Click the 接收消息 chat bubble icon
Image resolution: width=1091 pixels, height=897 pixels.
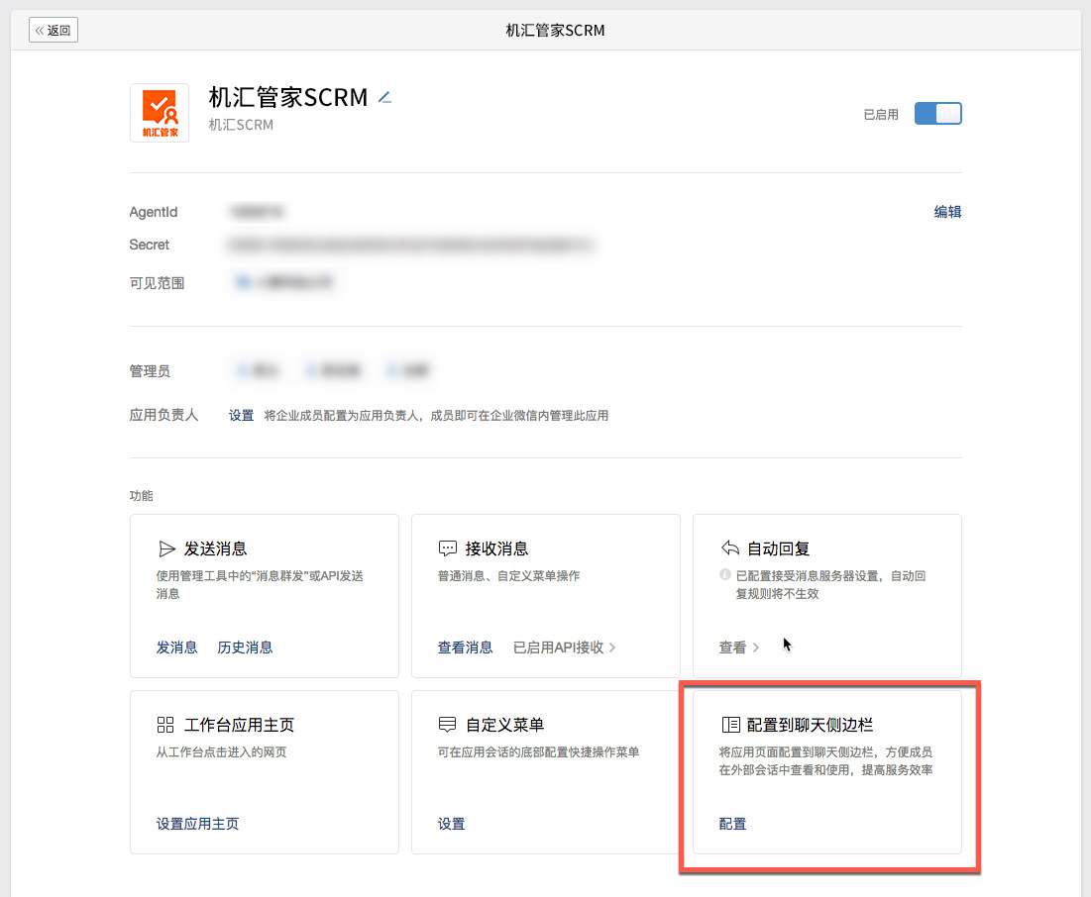(x=447, y=548)
